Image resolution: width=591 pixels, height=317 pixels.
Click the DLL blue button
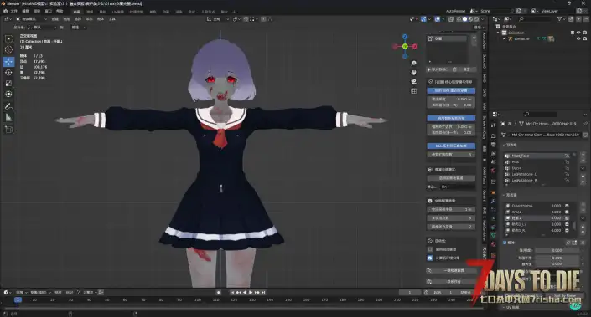[x=451, y=146]
